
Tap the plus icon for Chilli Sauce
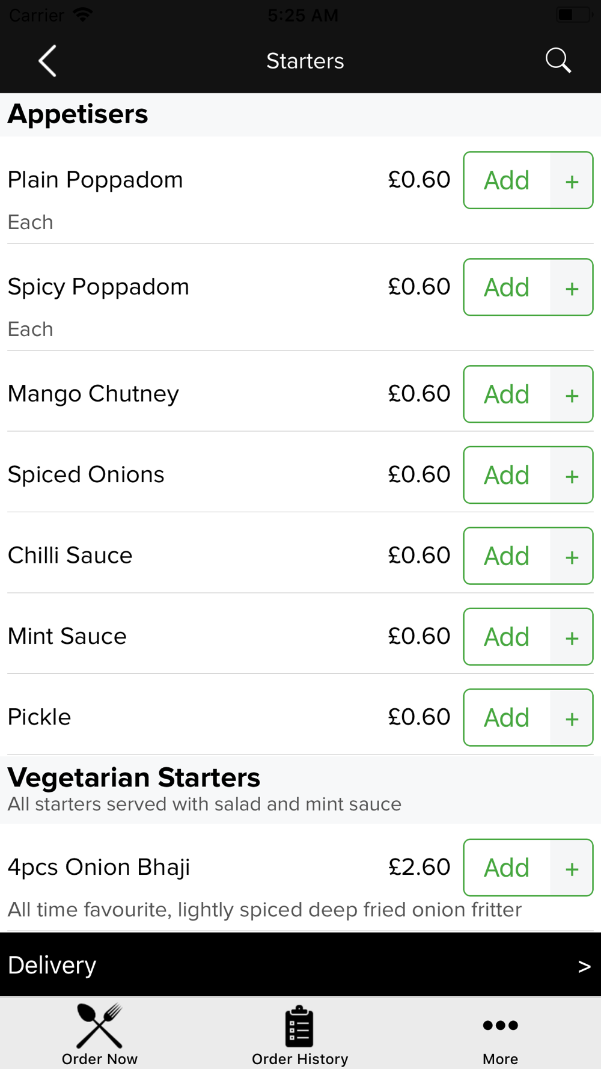572,556
